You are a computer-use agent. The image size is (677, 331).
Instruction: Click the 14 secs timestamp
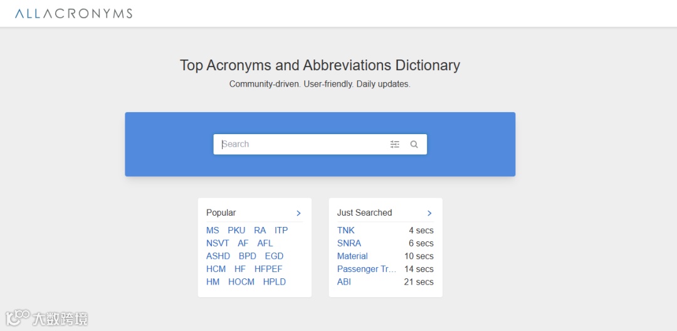coord(419,270)
